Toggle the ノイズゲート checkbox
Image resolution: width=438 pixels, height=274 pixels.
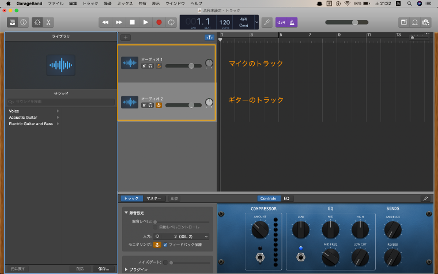tap(165, 262)
